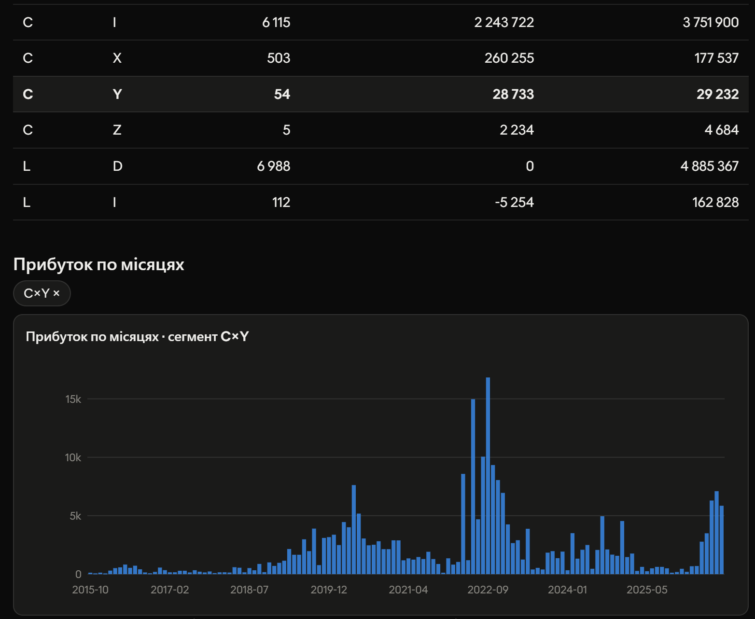Viewport: 755px width, 619px height.
Task: Click the 2015-10 axis label
Action: pos(90,590)
